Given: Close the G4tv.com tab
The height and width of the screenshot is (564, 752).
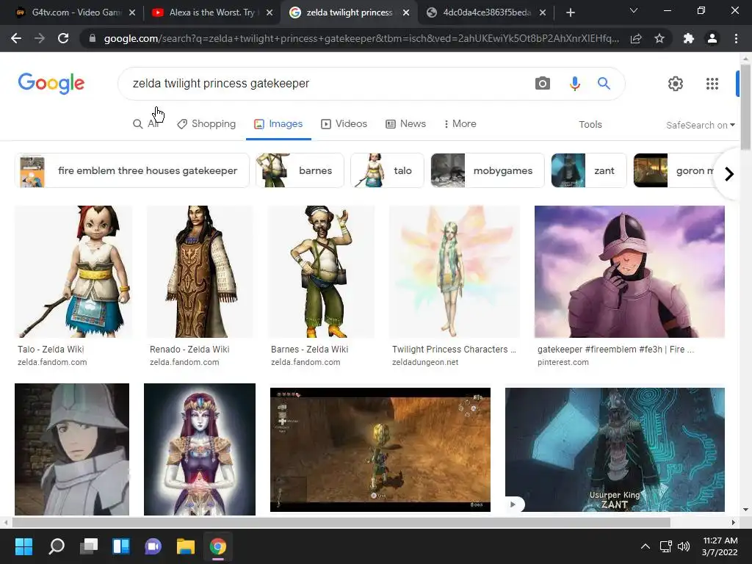Looking at the screenshot, I should 132,12.
